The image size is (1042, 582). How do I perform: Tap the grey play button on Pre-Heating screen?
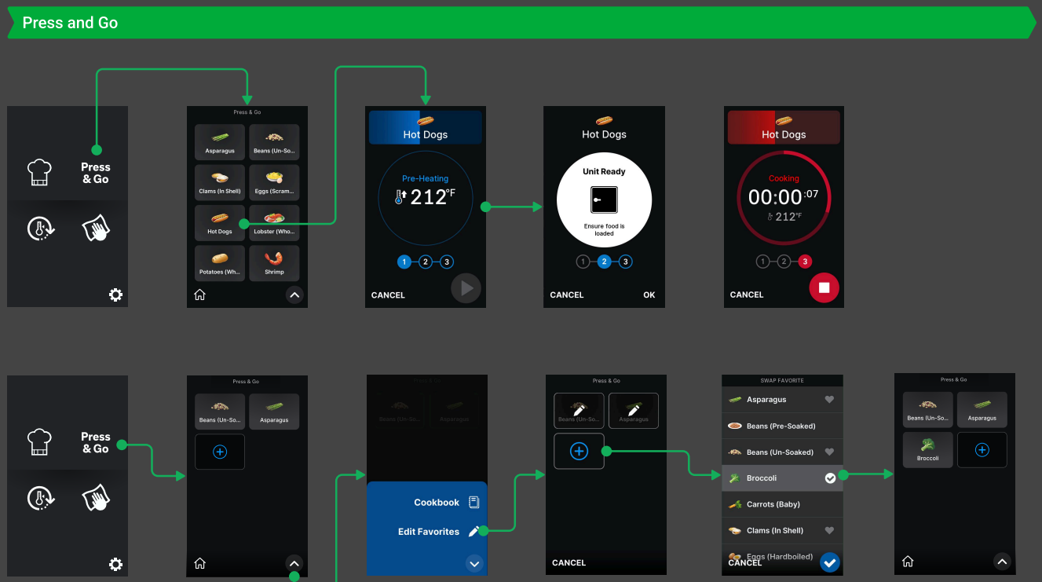tap(466, 288)
